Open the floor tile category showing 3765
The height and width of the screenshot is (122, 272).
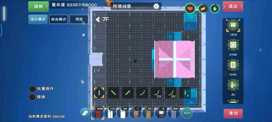coord(233,45)
